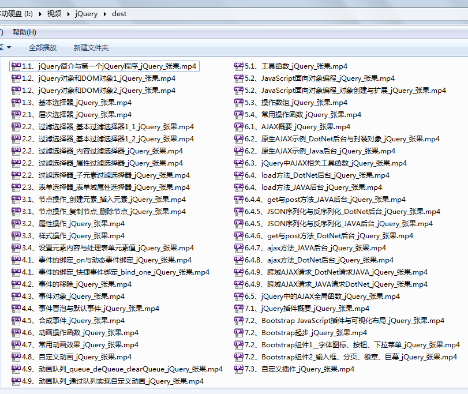Select file 子元素过滤选择器_jQuery_张果.mp4
468x394 pixels.
pyautogui.click(x=100, y=175)
